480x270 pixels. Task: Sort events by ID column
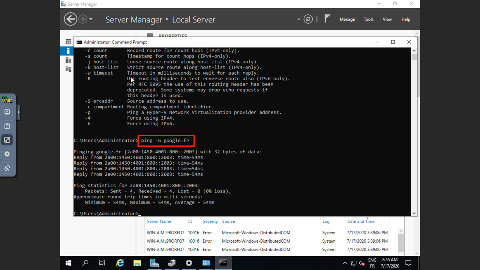click(x=190, y=222)
